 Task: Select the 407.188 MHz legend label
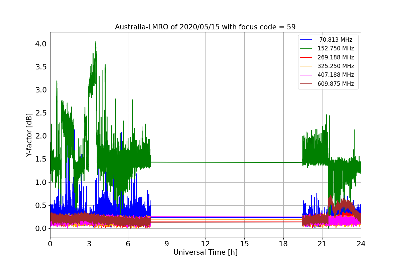point(336,75)
